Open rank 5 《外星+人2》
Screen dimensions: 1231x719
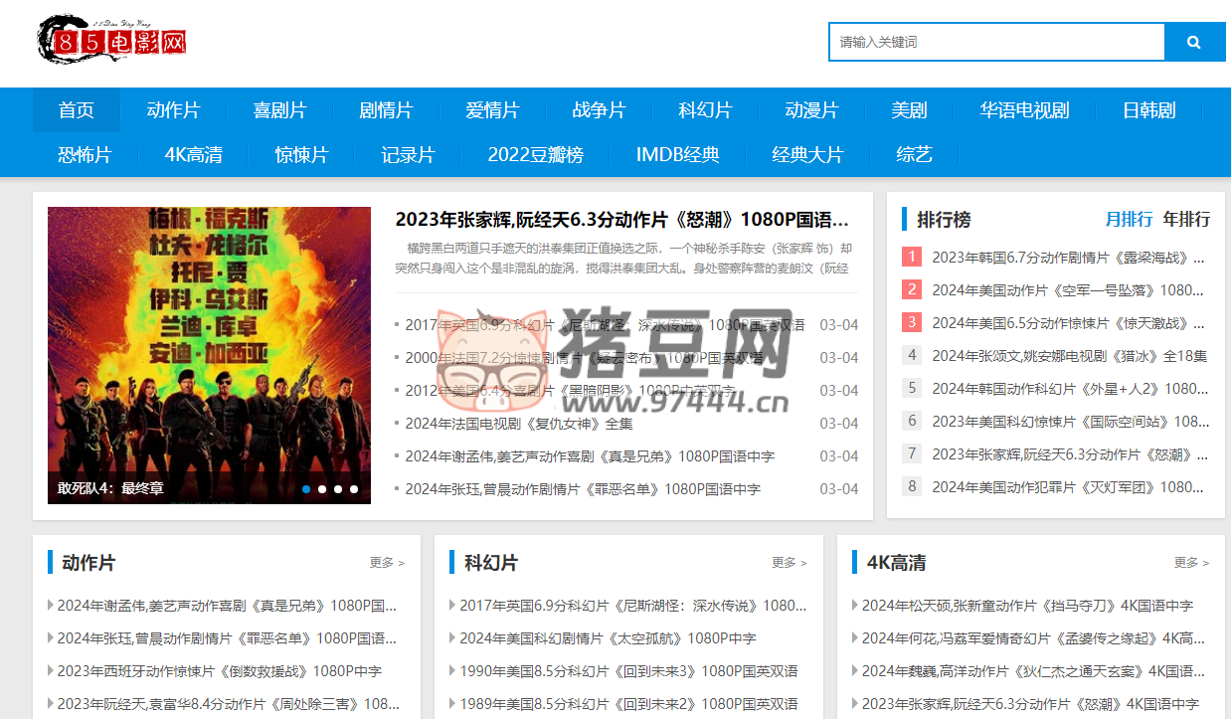(x=1069, y=389)
